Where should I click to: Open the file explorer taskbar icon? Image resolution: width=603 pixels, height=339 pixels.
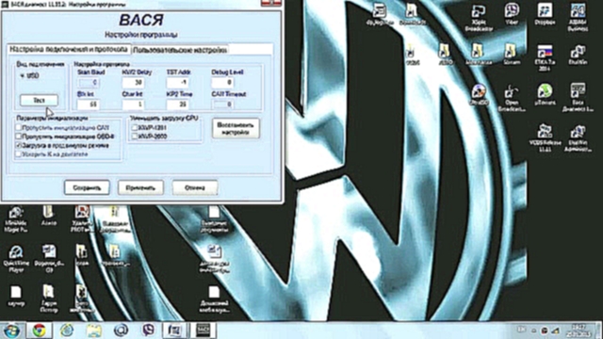94,331
